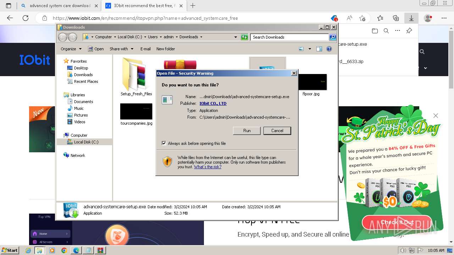Viewport: 454px width, 255px height.
Task: Click the Explorer Help question-mark icon
Action: pyautogui.click(x=329, y=49)
